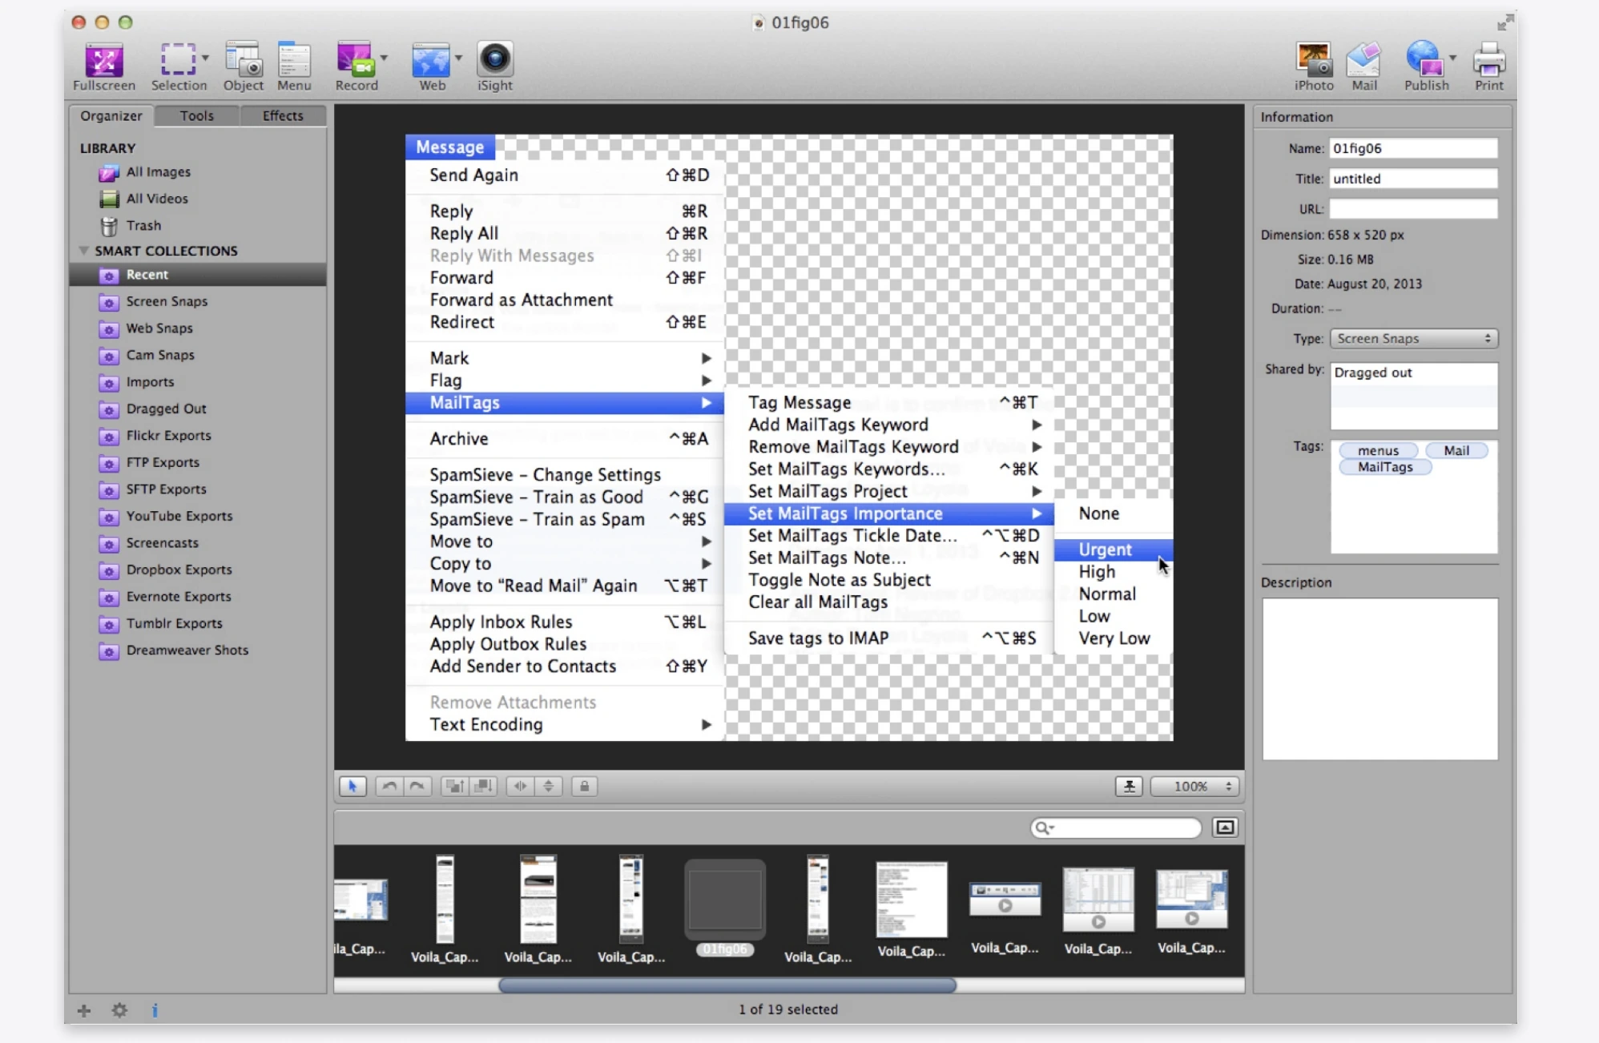Flip the image vertically
Image resolution: width=1599 pixels, height=1043 pixels.
549,786
